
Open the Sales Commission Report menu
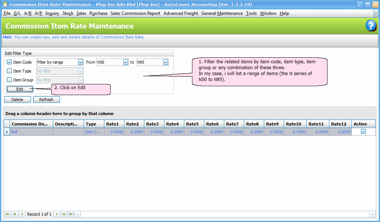click(135, 13)
